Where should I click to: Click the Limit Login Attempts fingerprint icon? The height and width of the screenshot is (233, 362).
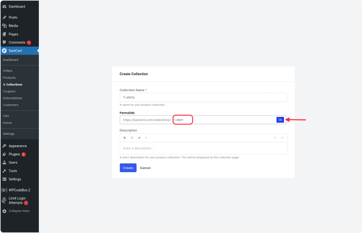pyautogui.click(x=4, y=201)
